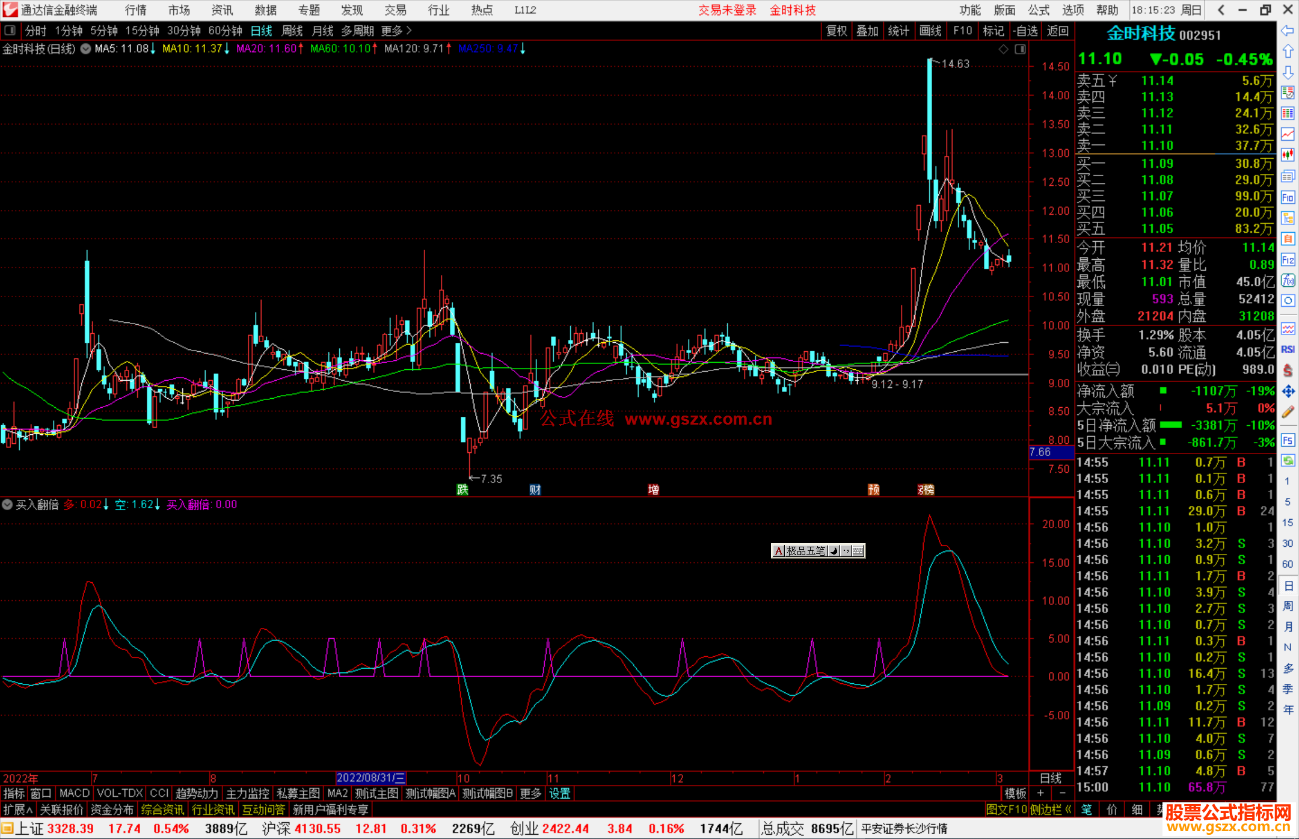Select the 周线 weekly period
The height and width of the screenshot is (839, 1299).
(x=292, y=31)
